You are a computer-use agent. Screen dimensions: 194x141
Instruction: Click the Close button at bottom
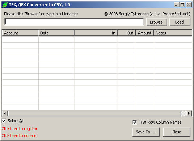click(x=177, y=132)
